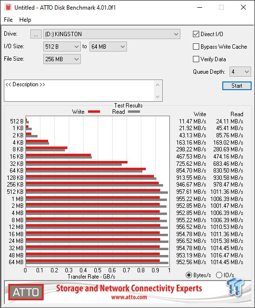Click the ATTO logo in the banner
This screenshot has width=255, height=308.
click(25, 292)
